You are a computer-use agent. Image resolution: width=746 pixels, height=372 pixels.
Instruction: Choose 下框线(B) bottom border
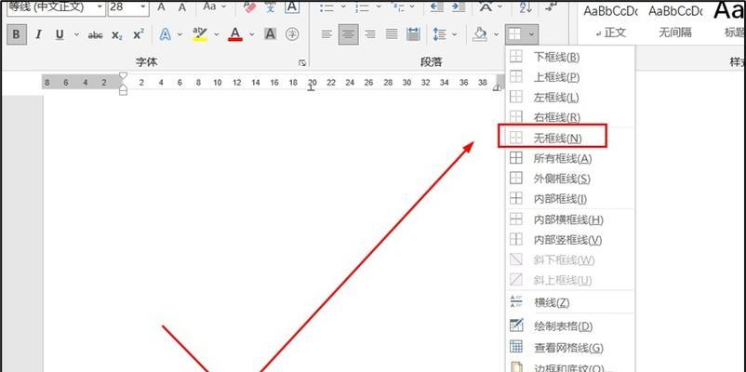pyautogui.click(x=569, y=57)
